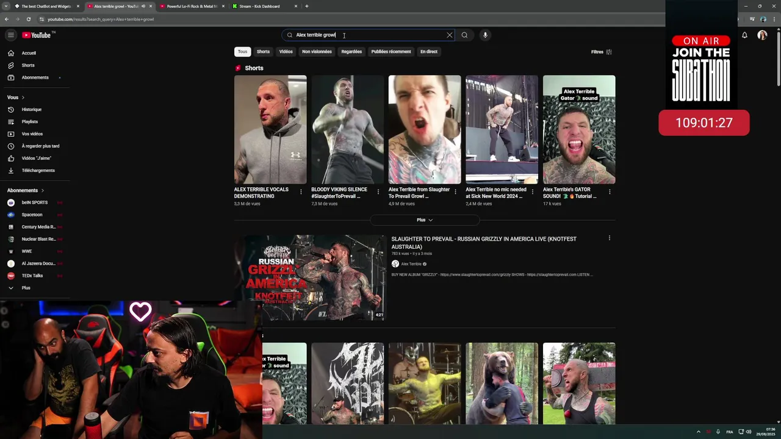Open Chrome media controls icon
This screenshot has height=439, width=781.
click(x=753, y=19)
